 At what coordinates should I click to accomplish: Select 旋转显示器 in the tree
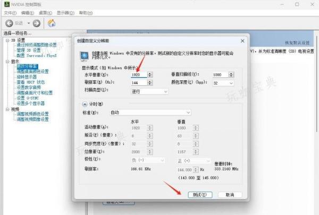pyautogui.click(x=27, y=77)
